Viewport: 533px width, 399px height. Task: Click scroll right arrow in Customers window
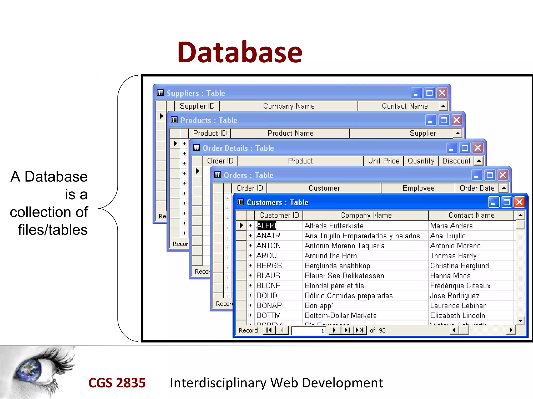(x=511, y=330)
